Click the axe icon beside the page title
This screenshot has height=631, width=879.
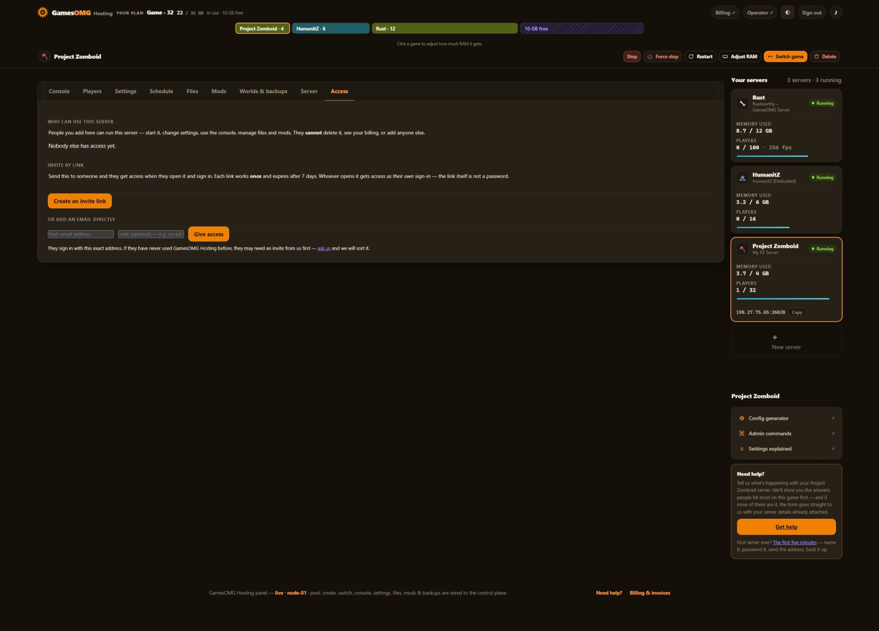pyautogui.click(x=45, y=56)
